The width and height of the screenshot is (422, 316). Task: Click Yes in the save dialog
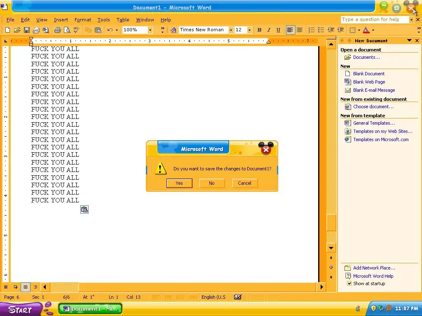pyautogui.click(x=179, y=183)
